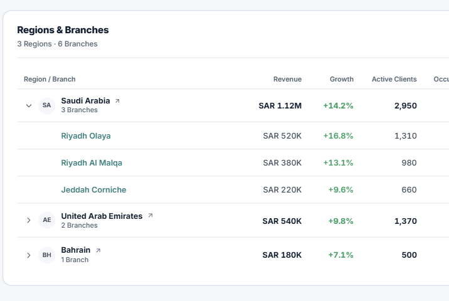Select the United Arab Emirates region name
Screen dimensions: 449x301
coord(102,216)
